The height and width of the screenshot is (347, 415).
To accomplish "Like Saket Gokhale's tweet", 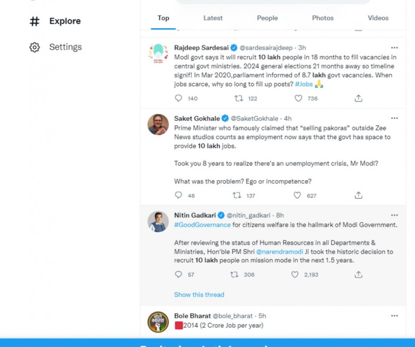I will pyautogui.click(x=297, y=195).
